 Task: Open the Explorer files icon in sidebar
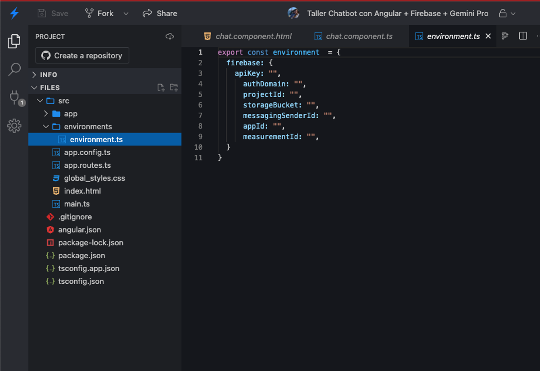(x=14, y=41)
